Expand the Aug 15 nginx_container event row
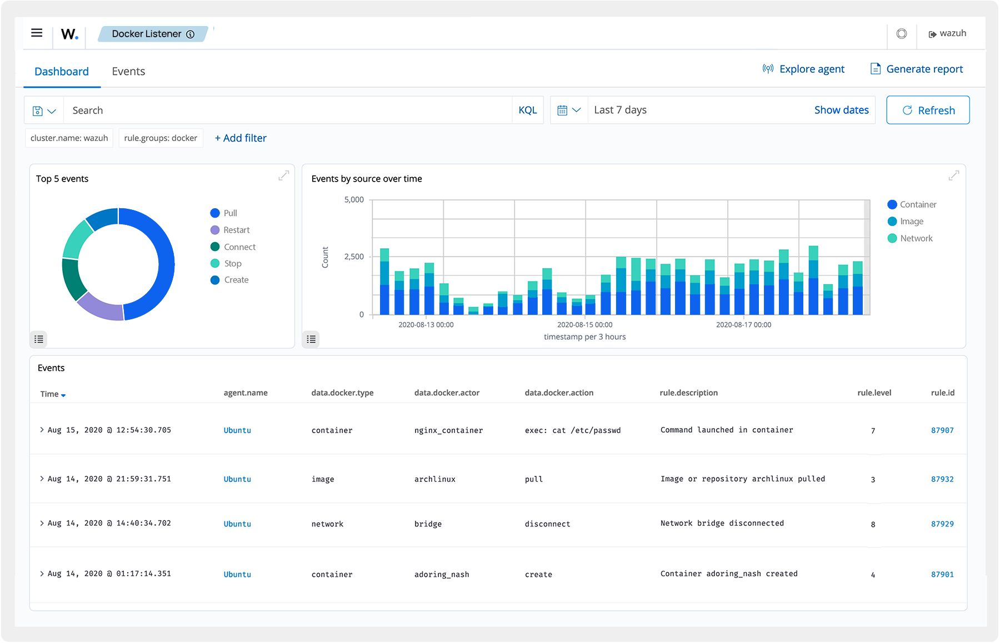Image resolution: width=1000 pixels, height=643 pixels. point(42,430)
